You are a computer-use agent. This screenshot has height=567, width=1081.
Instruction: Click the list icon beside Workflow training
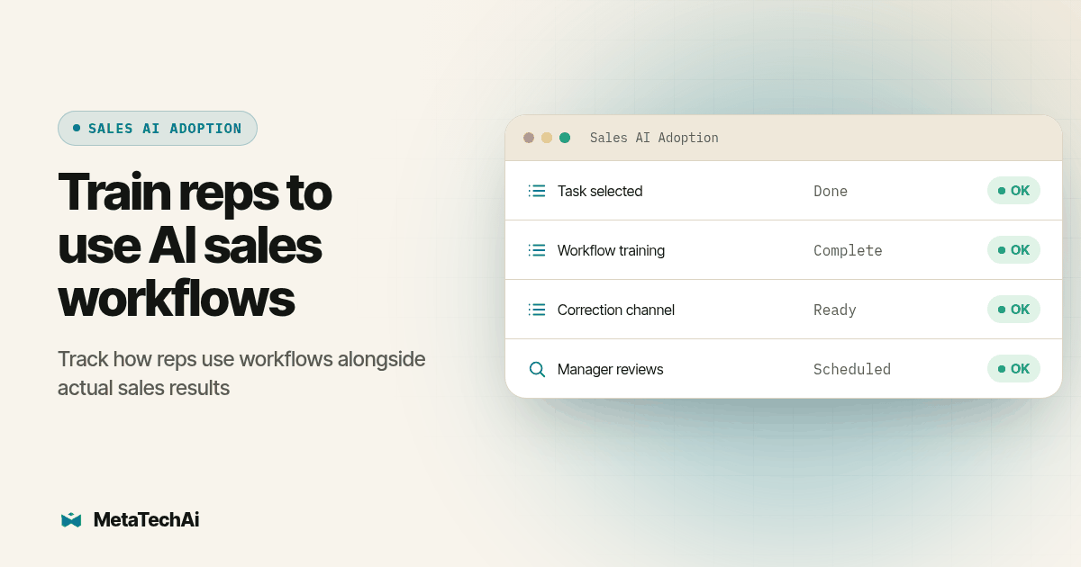(x=537, y=250)
